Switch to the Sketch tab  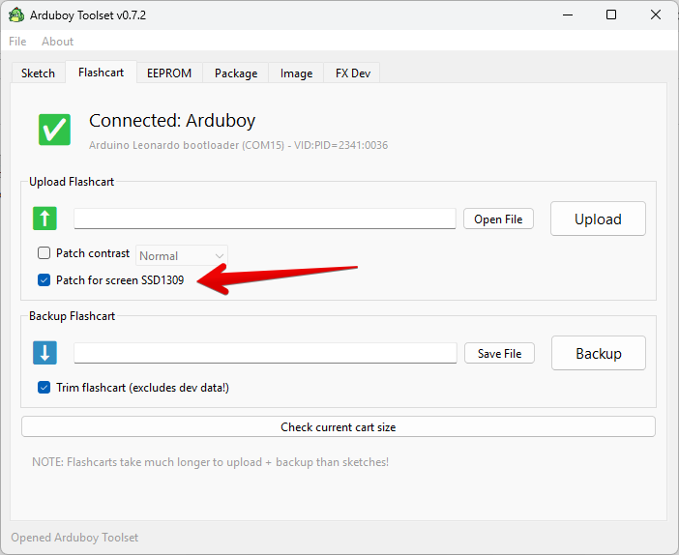(x=38, y=73)
